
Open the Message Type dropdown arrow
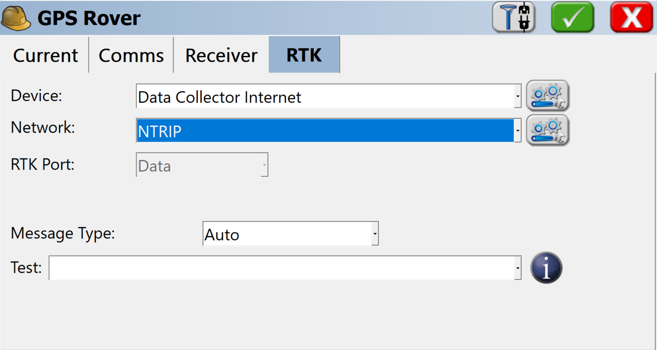375,233
